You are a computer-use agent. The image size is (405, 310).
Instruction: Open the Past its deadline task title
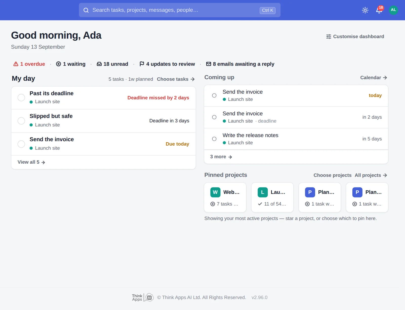tap(52, 93)
